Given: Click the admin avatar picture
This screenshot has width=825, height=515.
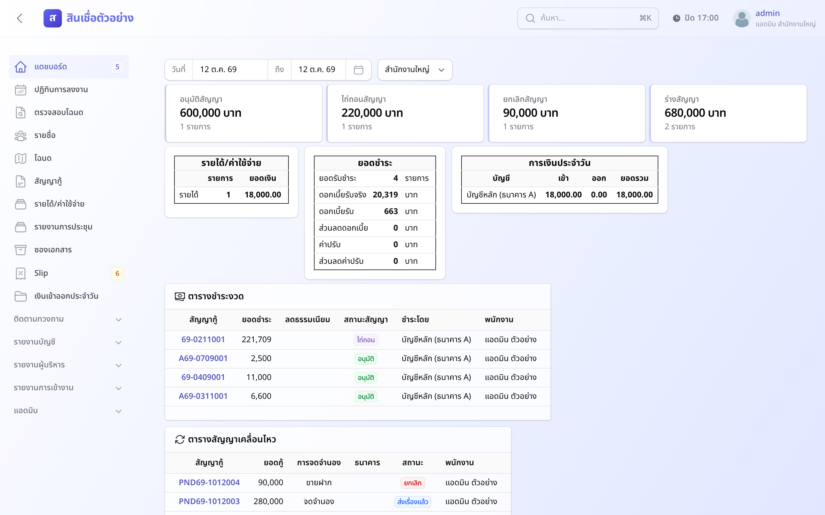Looking at the screenshot, I should (x=742, y=18).
